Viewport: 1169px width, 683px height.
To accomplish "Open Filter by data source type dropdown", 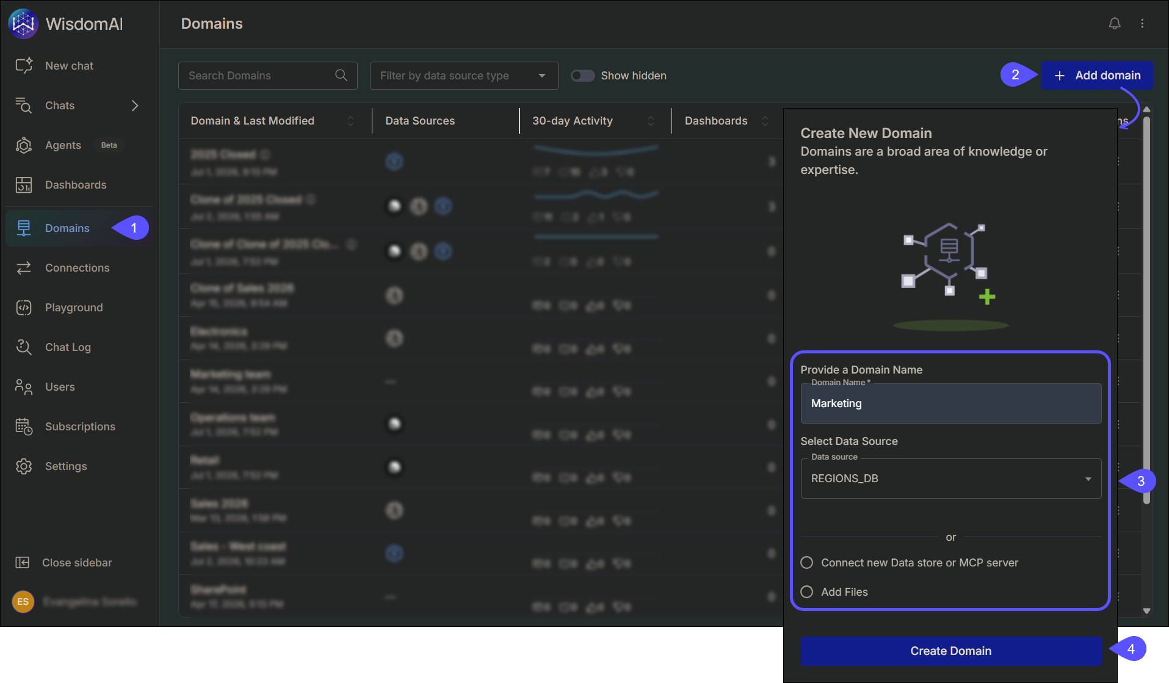I will click(464, 75).
